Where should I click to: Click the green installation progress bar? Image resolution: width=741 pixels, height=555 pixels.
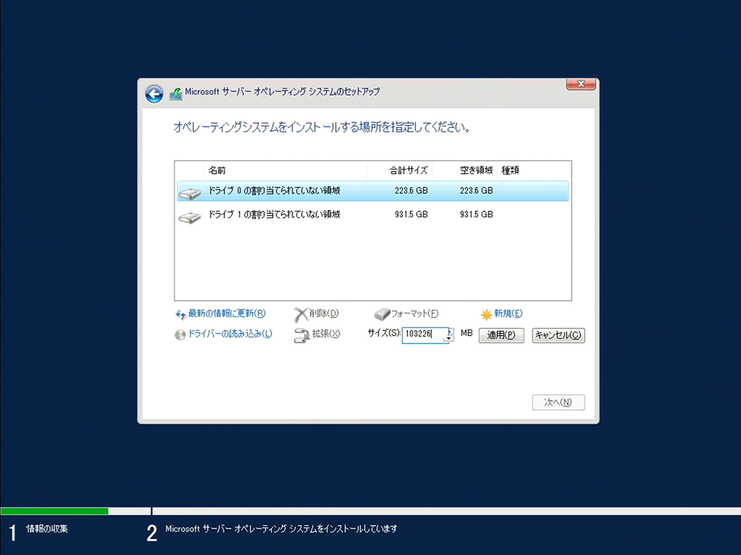point(54,511)
